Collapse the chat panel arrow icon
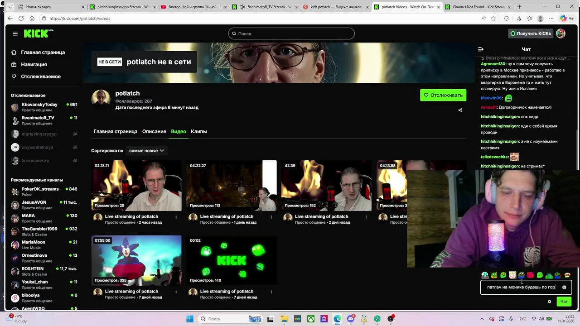Screen dimensions: 580x326 click(481, 49)
